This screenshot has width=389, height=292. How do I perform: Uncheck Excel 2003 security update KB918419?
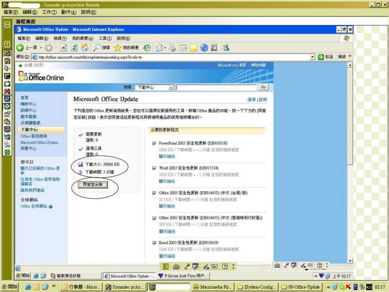click(154, 243)
